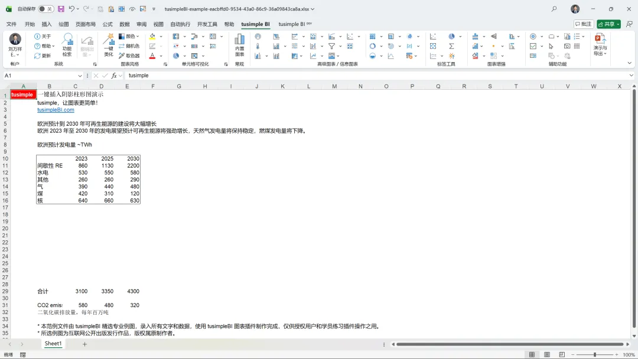
Task: Click the bell curve distribution chart icon
Action: click(391, 56)
